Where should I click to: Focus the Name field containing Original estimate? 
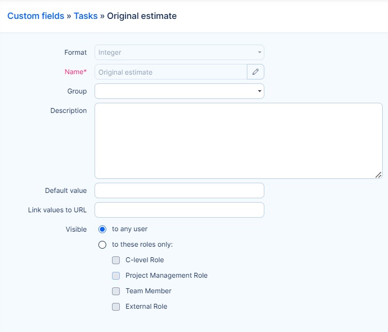(171, 72)
